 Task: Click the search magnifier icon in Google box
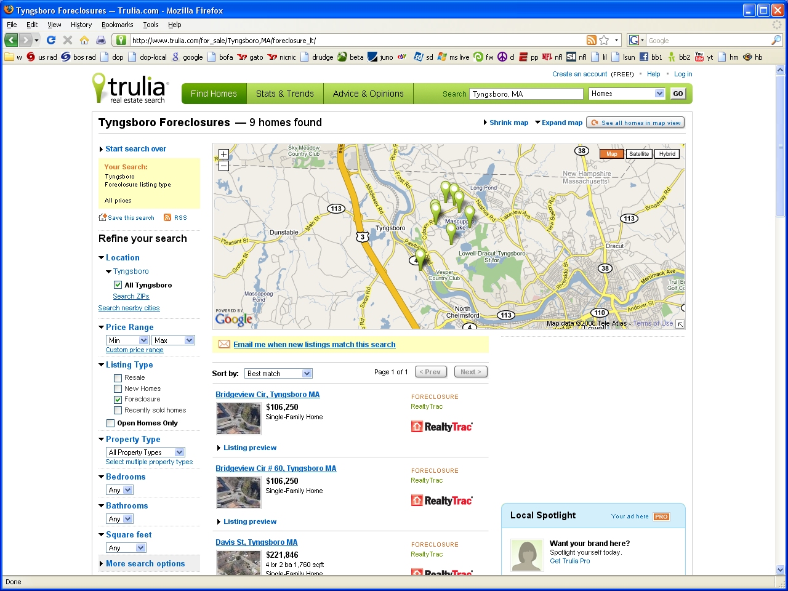click(776, 40)
